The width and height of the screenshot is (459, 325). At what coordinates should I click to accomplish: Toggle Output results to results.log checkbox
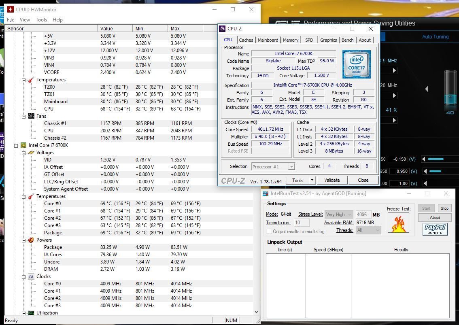[x=269, y=232]
